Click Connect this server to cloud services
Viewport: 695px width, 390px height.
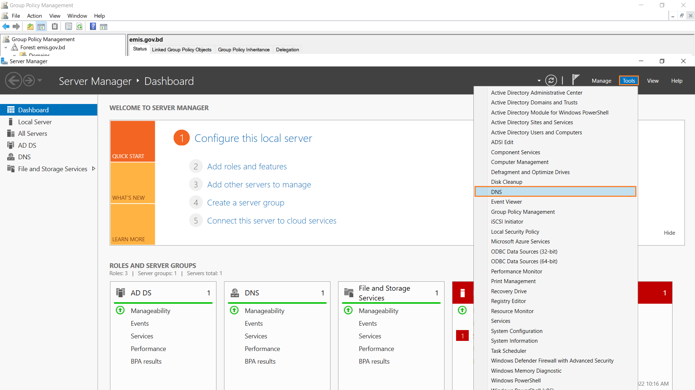point(271,221)
